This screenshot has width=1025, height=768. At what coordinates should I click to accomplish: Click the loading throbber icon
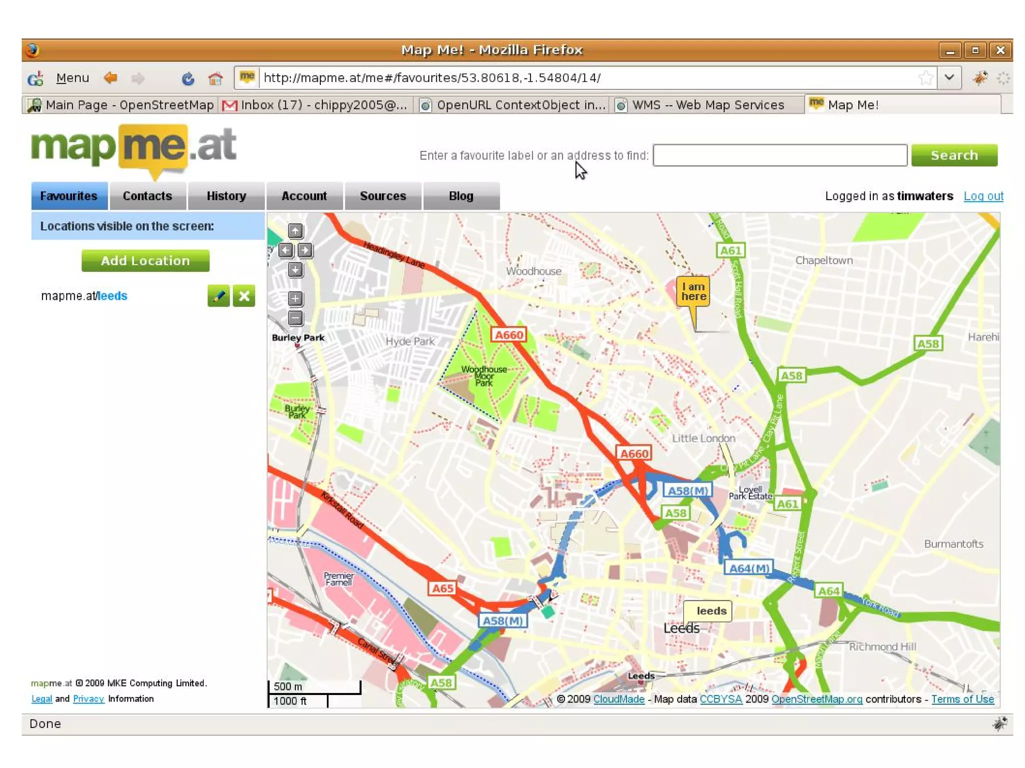1002,78
